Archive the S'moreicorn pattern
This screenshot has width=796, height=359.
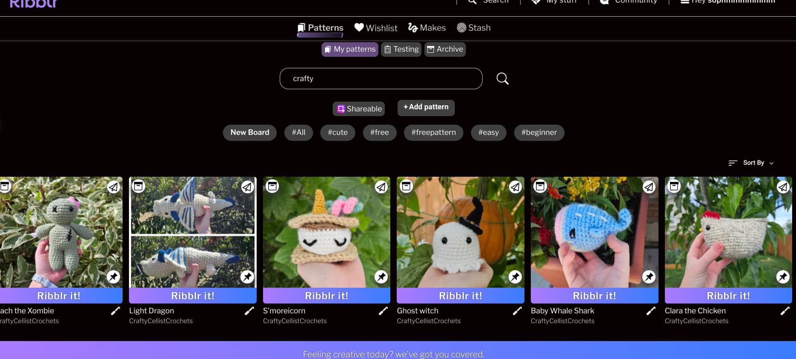point(272,186)
